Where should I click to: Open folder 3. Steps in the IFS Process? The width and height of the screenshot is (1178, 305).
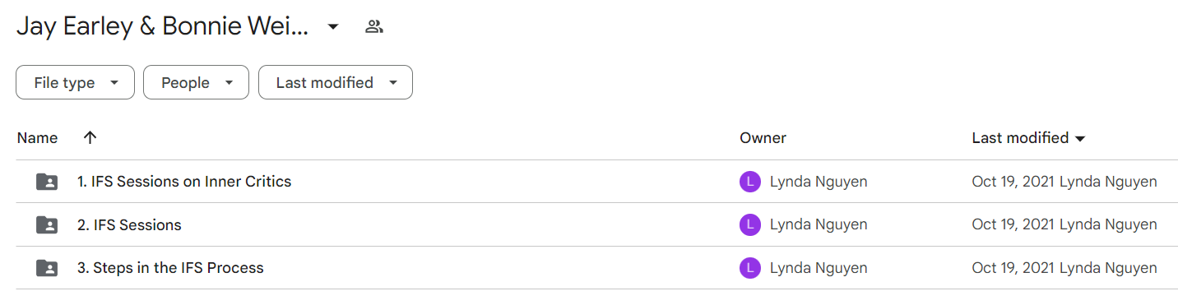point(170,267)
